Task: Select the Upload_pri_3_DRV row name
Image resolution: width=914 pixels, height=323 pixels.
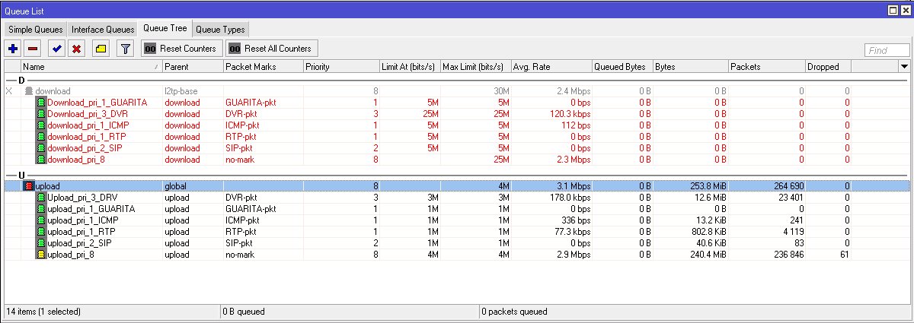Action: point(81,198)
